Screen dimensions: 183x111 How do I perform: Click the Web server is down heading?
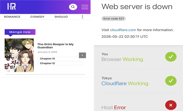(137, 7)
